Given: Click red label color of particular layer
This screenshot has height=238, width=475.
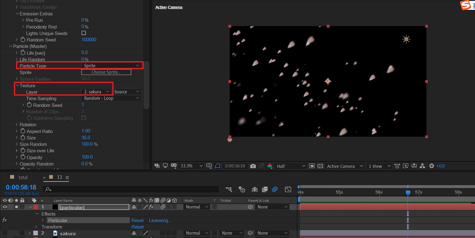Looking at the screenshot, I should point(35,207).
